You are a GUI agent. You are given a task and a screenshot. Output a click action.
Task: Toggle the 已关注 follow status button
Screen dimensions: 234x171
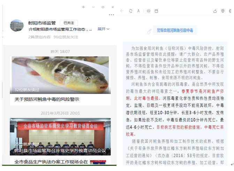click(69, 23)
